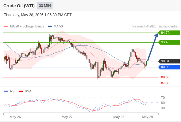The height and width of the screenshot is (122, 181).
Task: Click the RSI 30 level label
Action: 163,108
